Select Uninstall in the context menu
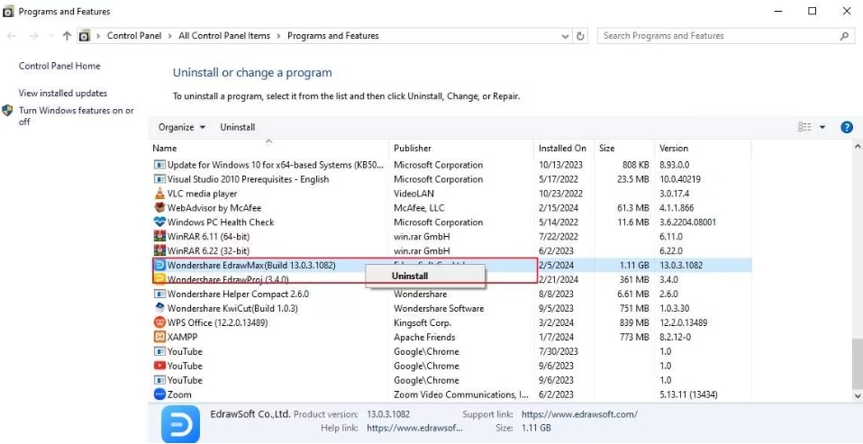Viewport: 863px width, 444px height. 410,276
